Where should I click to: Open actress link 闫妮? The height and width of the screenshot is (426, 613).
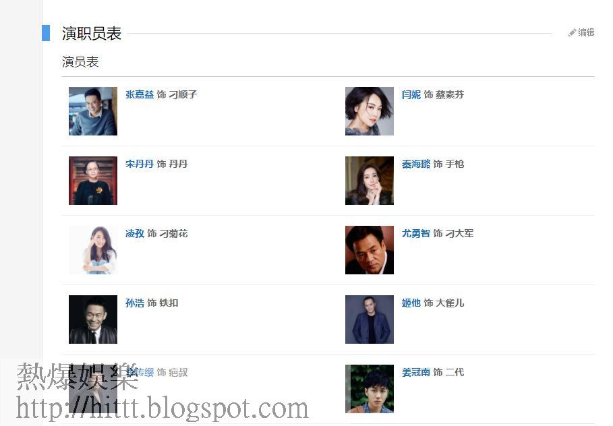[x=411, y=94]
